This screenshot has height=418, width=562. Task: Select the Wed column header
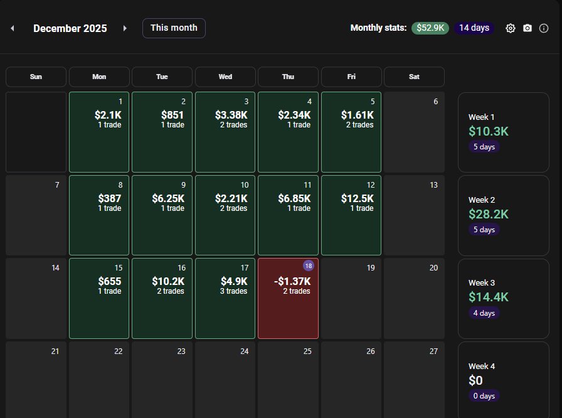click(225, 77)
